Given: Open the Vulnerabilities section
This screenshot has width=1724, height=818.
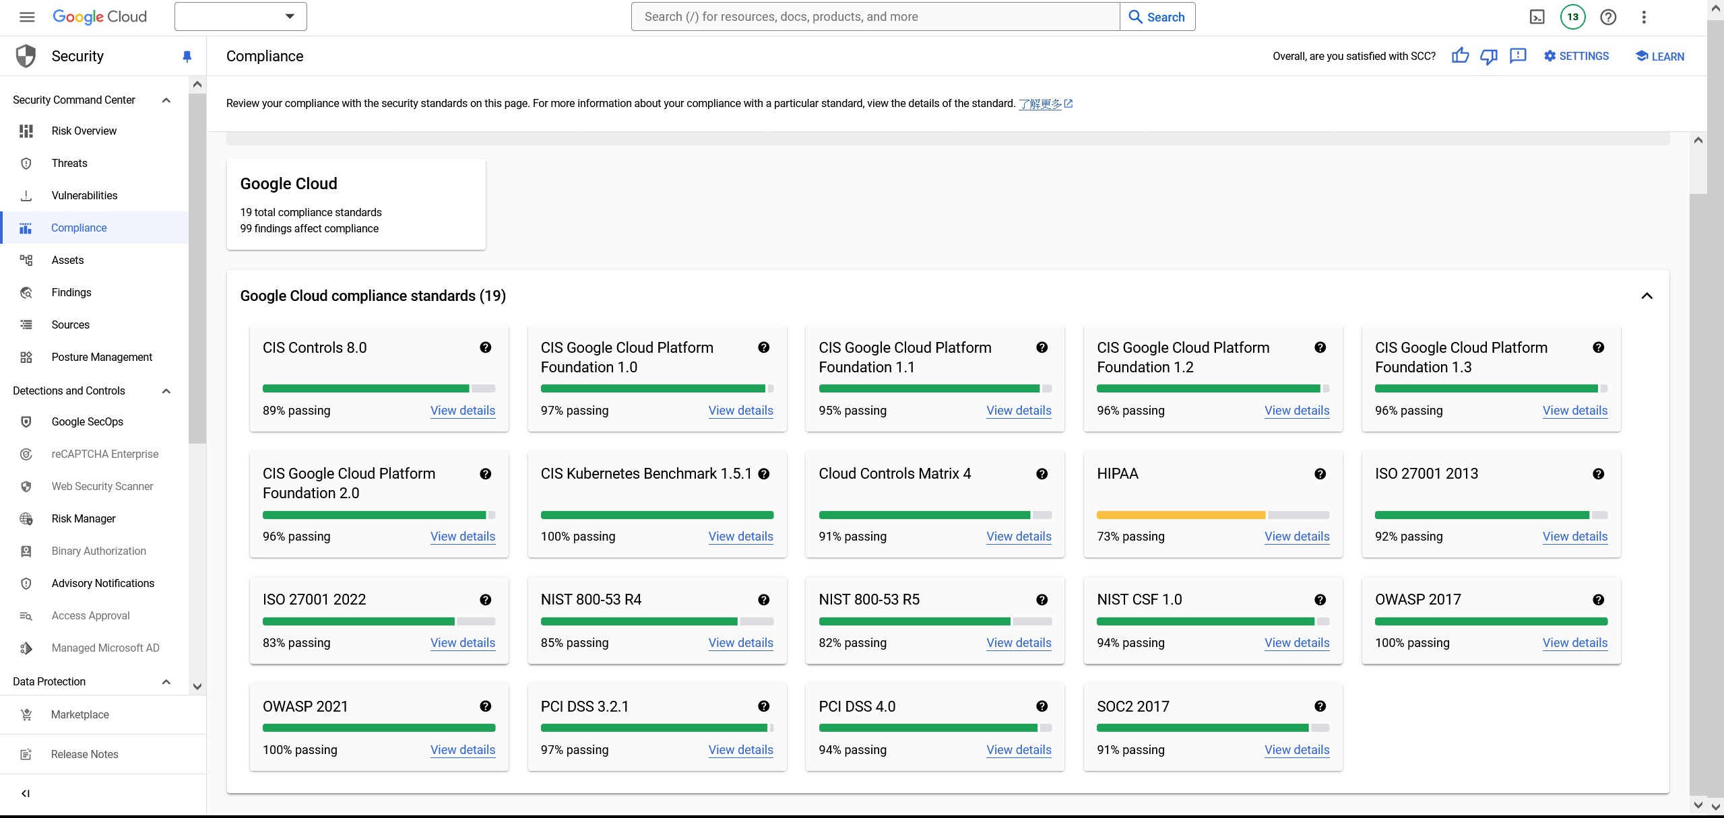Looking at the screenshot, I should [x=86, y=195].
